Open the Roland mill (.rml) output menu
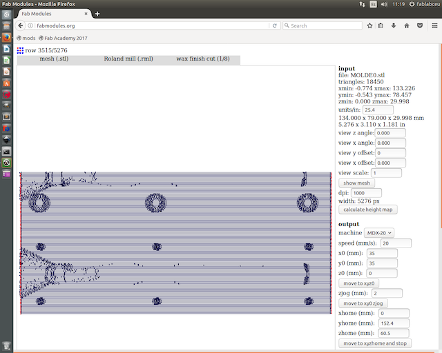The image size is (442, 353). [128, 59]
